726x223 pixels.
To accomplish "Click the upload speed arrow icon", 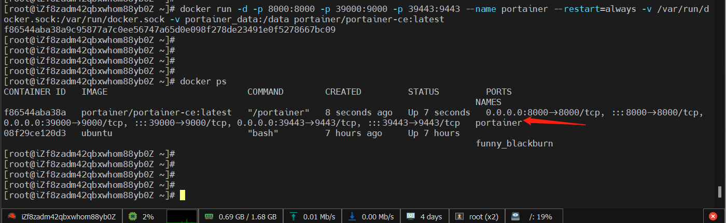I will coord(294,216).
